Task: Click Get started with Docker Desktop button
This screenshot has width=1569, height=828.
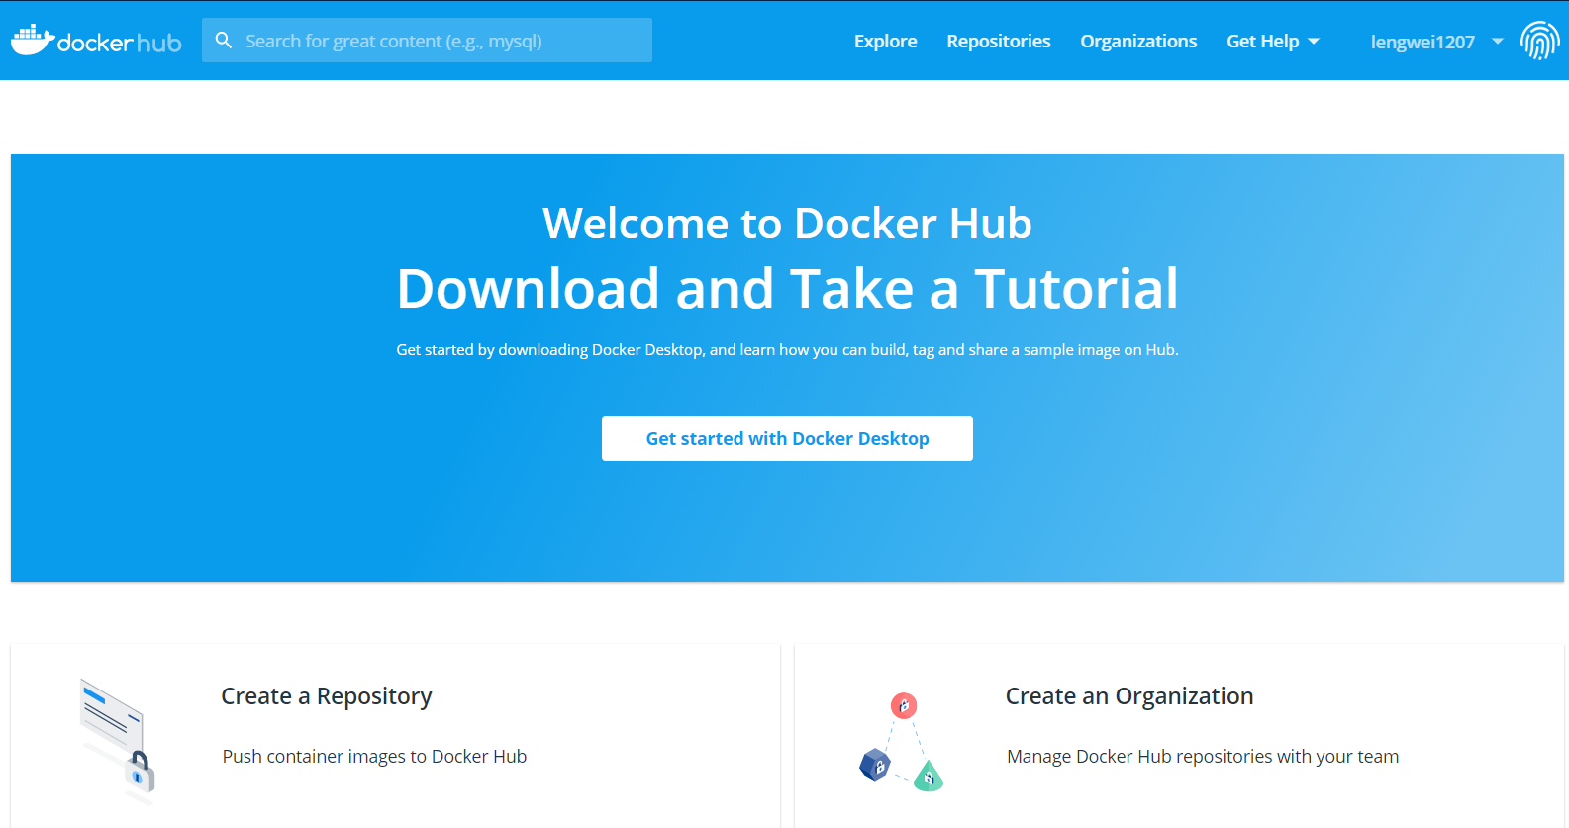Action: [787, 438]
